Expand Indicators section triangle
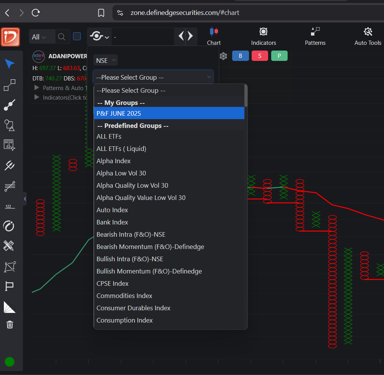The image size is (384, 375). 37,97
